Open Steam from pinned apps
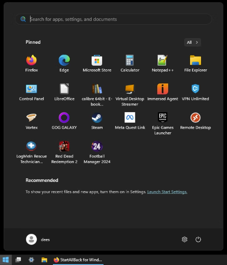 tap(97, 121)
